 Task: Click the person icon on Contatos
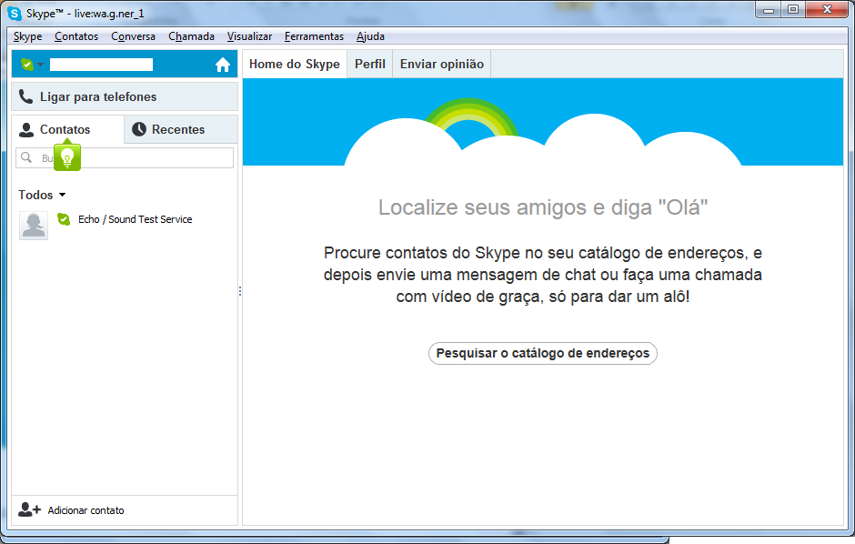pos(25,130)
